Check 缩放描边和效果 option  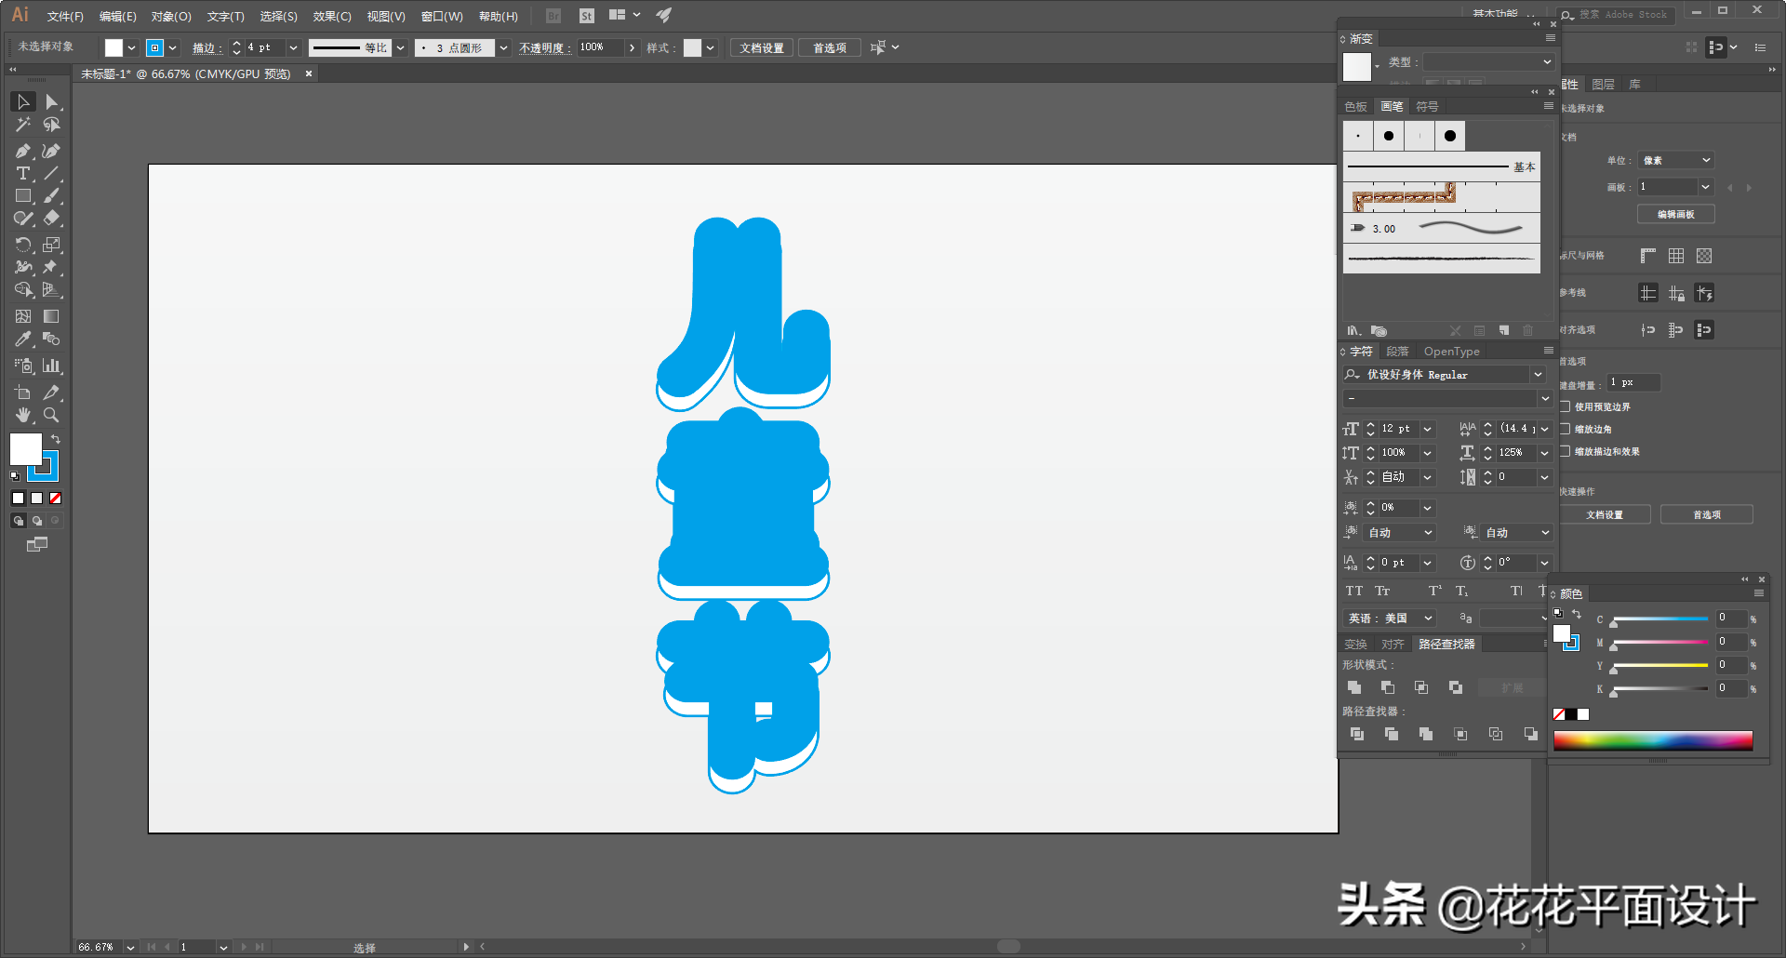pos(1566,451)
